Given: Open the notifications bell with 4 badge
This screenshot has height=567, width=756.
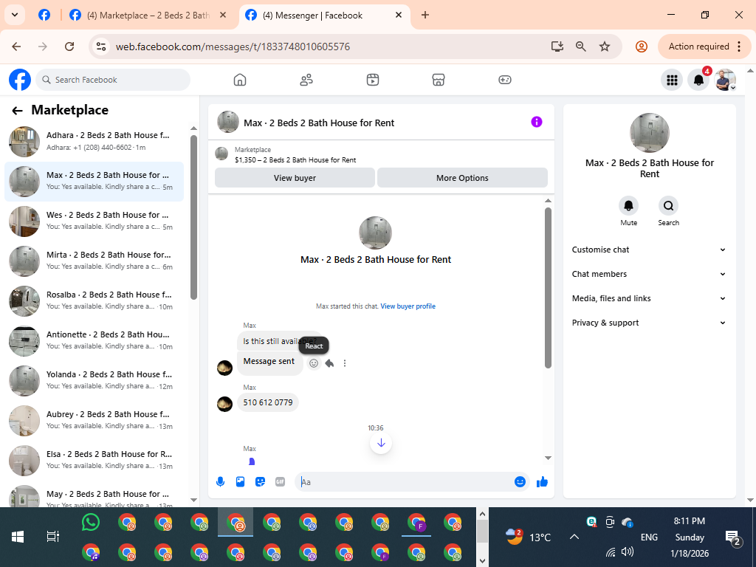Looking at the screenshot, I should (x=698, y=80).
